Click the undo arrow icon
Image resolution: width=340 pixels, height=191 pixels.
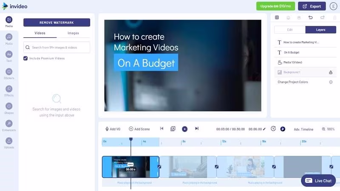coord(311,17)
